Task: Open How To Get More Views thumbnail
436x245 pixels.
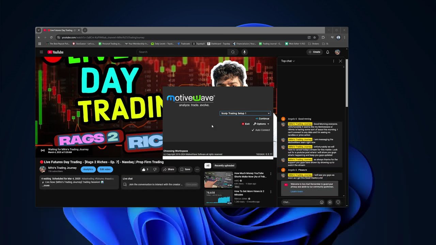Action: click(219, 197)
